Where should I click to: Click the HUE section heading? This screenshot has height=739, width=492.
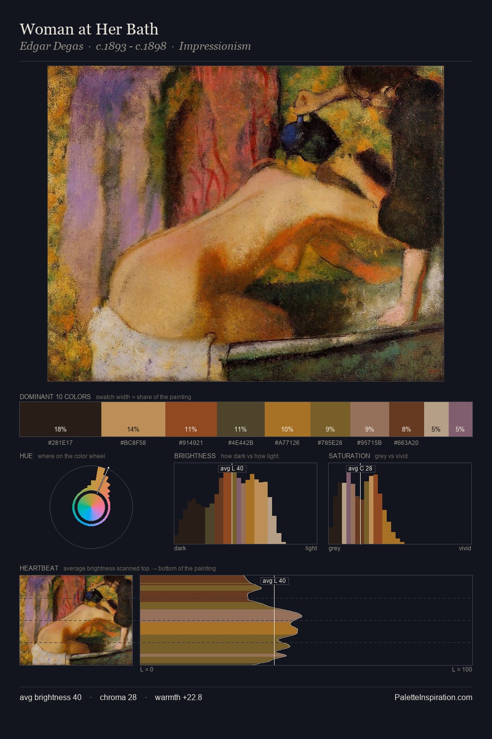(26, 456)
